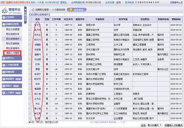Expand the 信息中心 sidebar section
The width and height of the screenshot is (184, 128).
click(x=12, y=58)
